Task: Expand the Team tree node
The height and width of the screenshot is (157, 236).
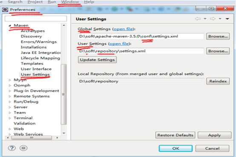Action: (10, 112)
